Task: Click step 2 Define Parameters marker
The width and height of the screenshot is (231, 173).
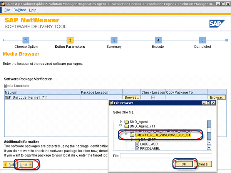Action: coord(70,40)
